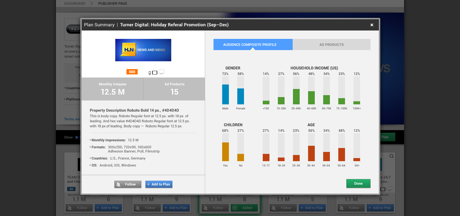Click Follow in the Plan Summary dialog
This screenshot has height=216, width=460.
click(x=128, y=184)
